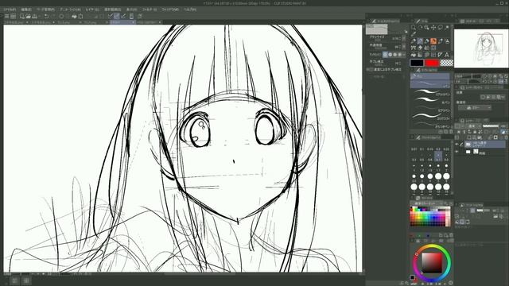Select the orange Airbrush tool
The width and height of the screenshot is (509, 286).
[x=433, y=41]
